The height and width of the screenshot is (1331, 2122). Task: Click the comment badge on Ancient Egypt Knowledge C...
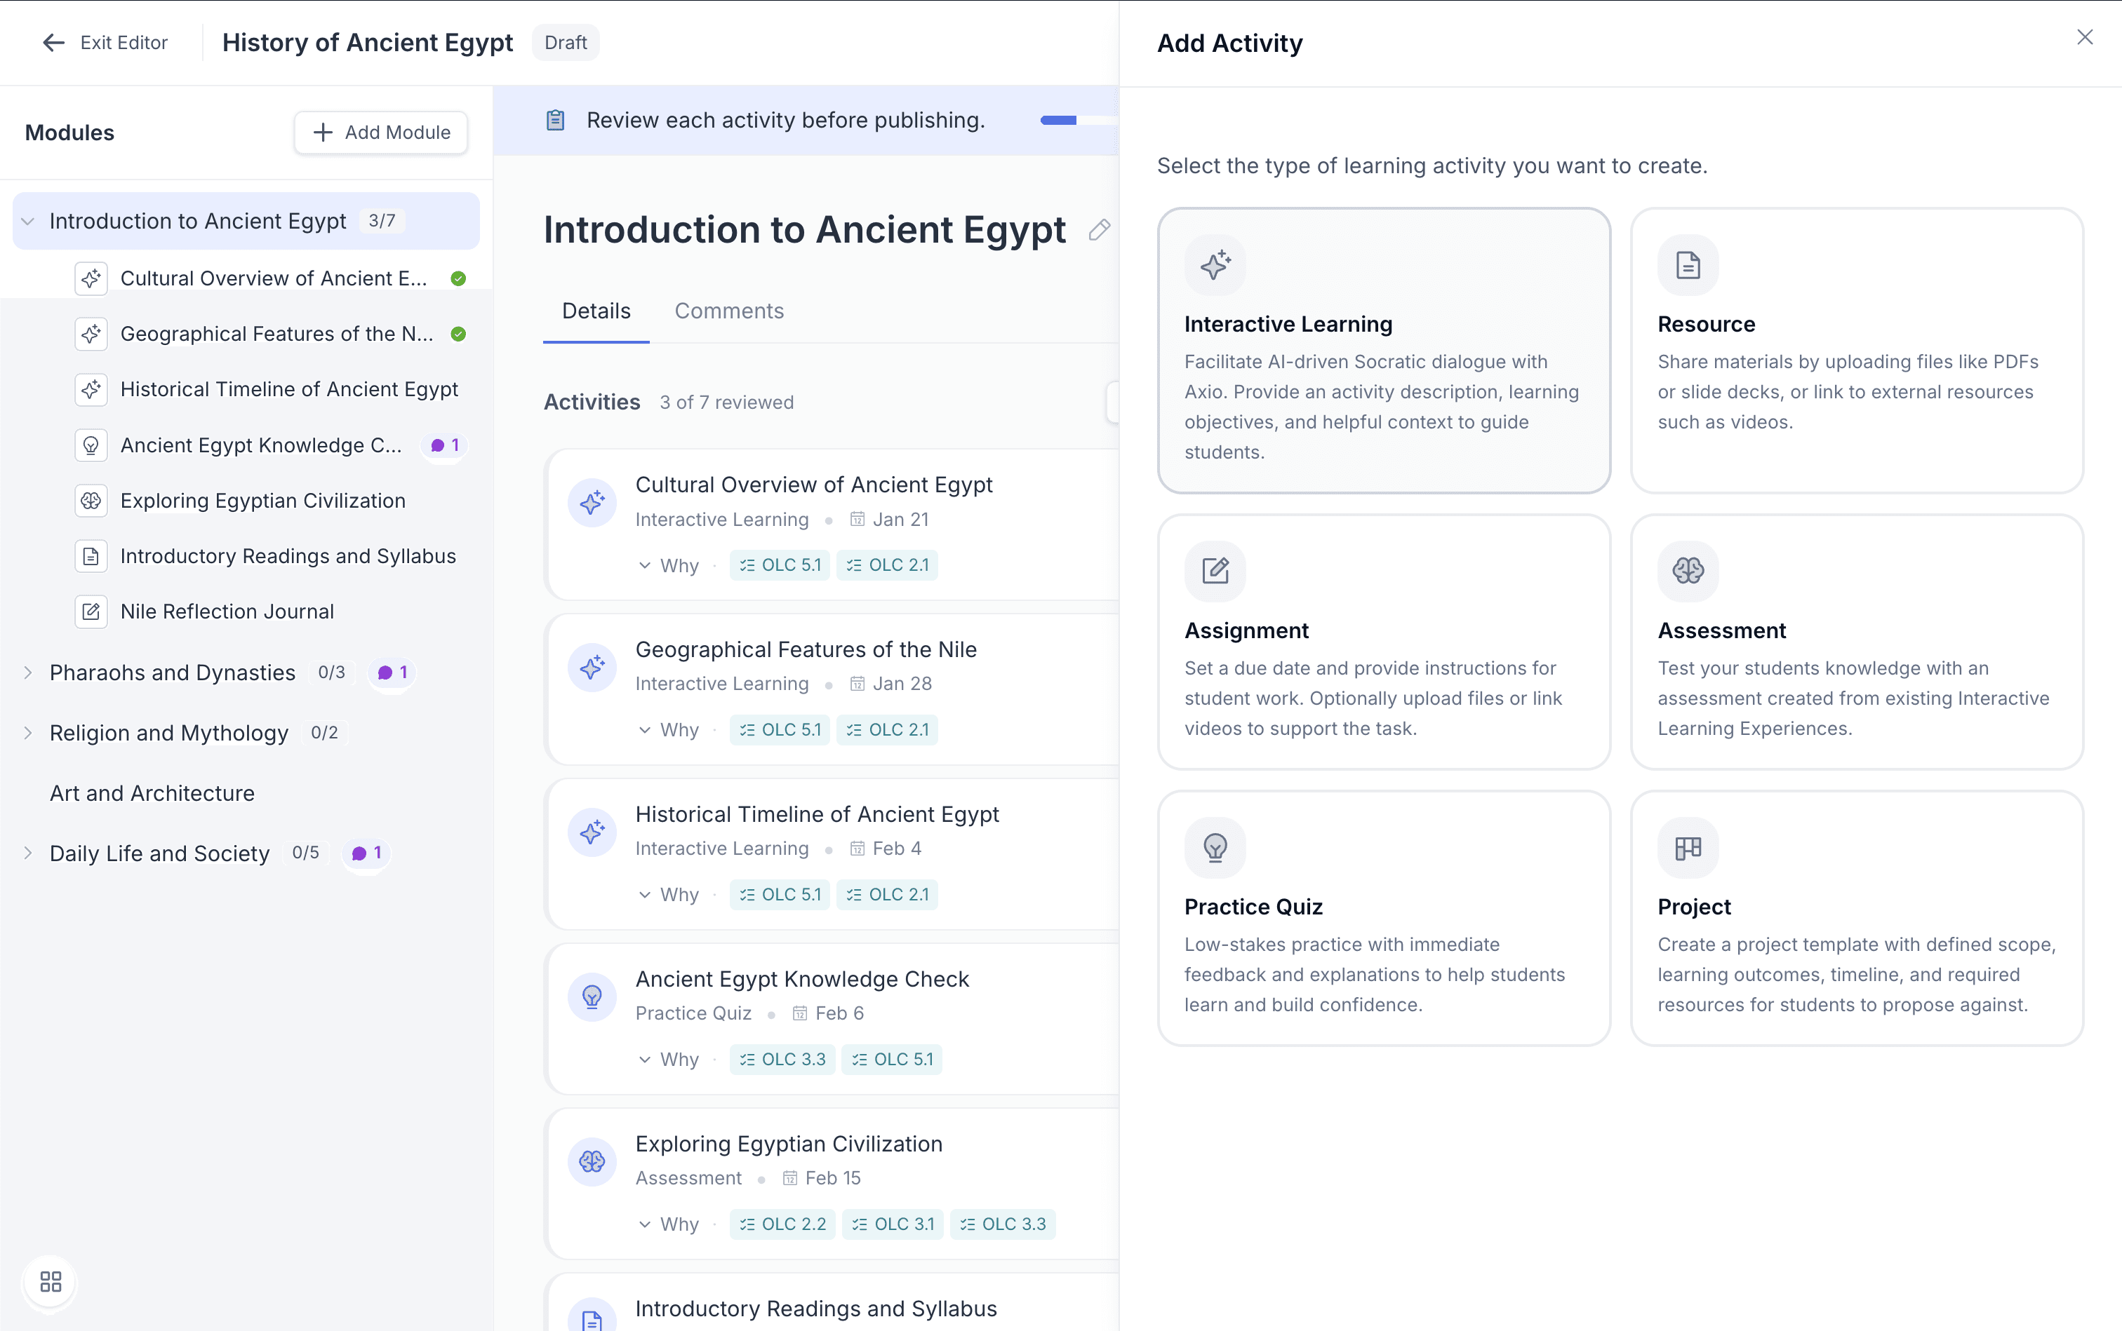[445, 445]
